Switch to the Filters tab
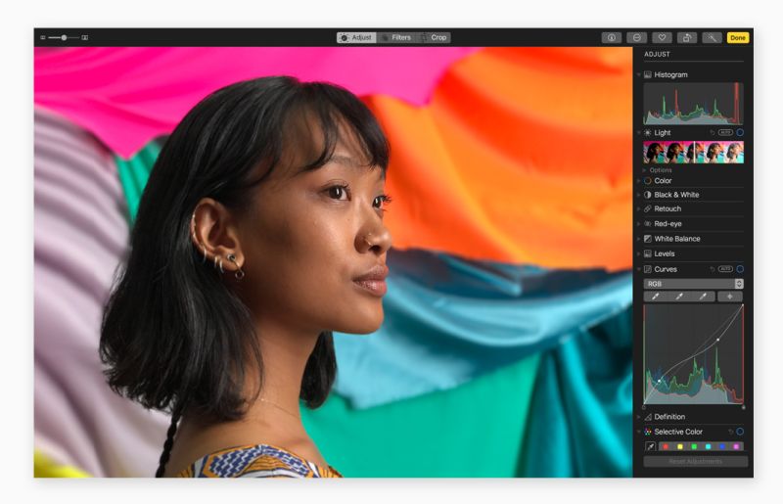 pos(396,37)
